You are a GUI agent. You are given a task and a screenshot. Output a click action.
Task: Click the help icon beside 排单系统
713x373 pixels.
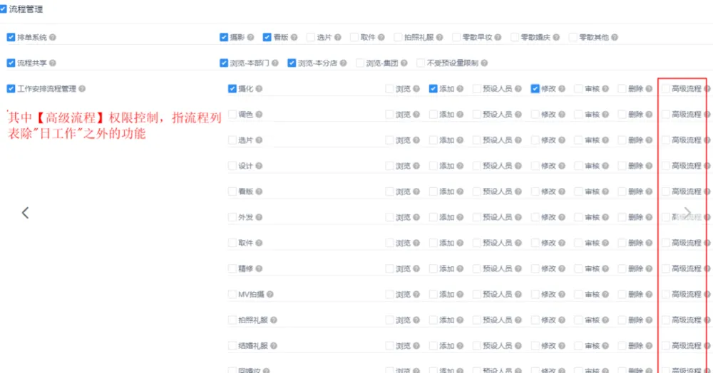53,37
